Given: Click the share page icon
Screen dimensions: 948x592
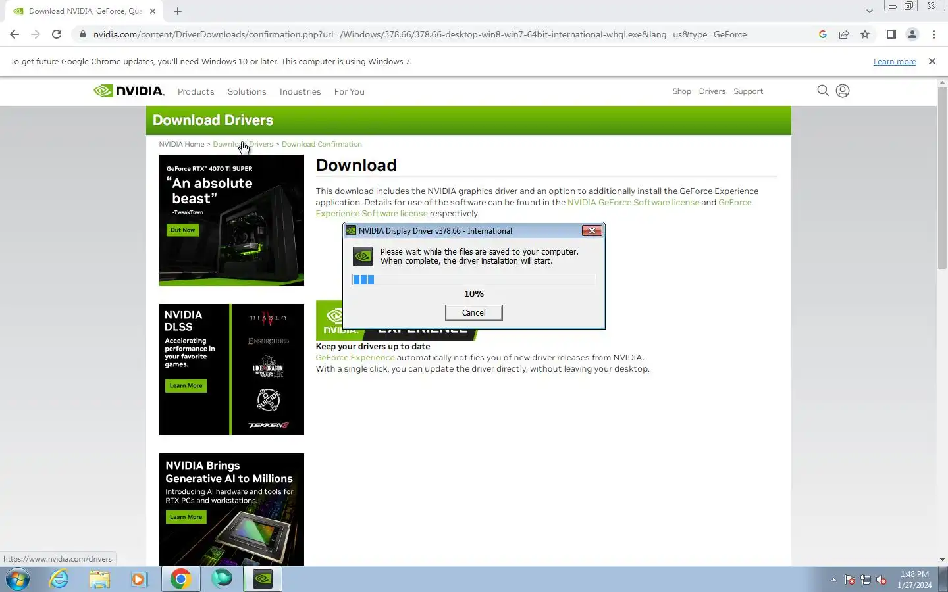Looking at the screenshot, I should (x=844, y=34).
